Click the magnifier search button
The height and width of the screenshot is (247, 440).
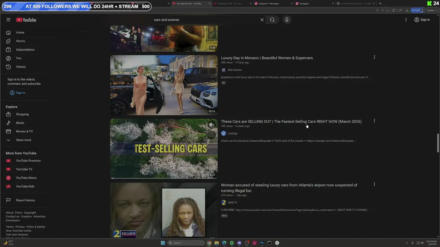tap(272, 20)
